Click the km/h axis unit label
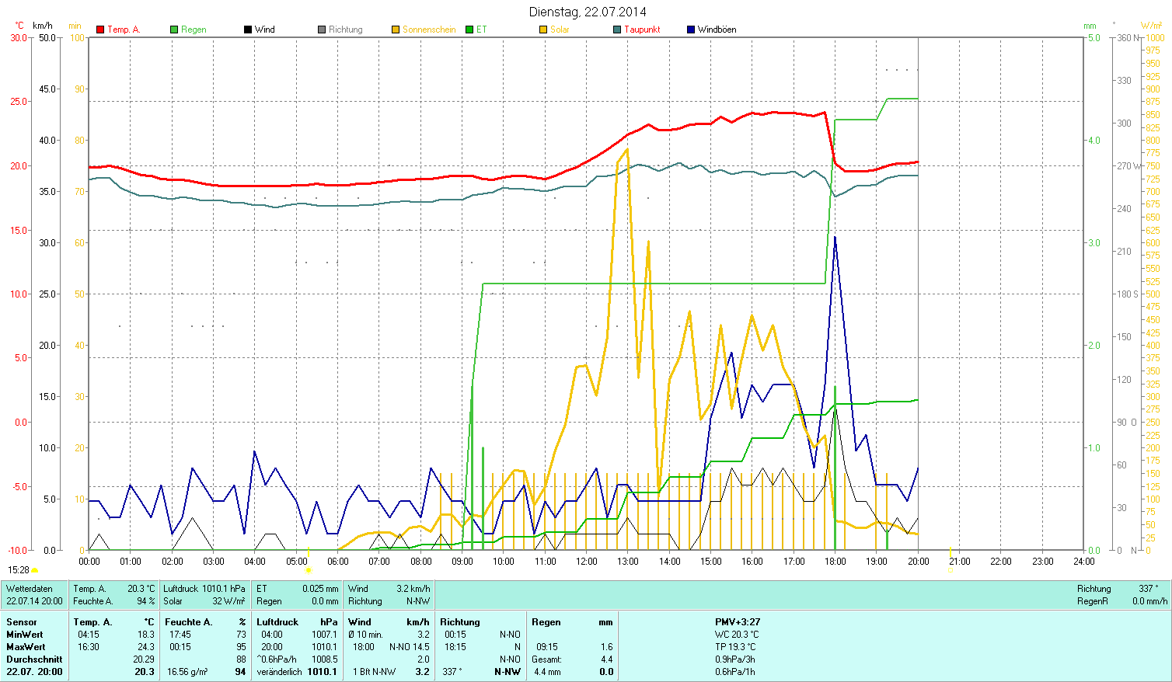Image resolution: width=1172 pixels, height=682 pixels. point(43,26)
